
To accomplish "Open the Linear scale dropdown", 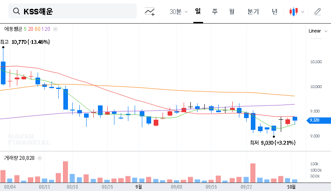I will point(317,31).
